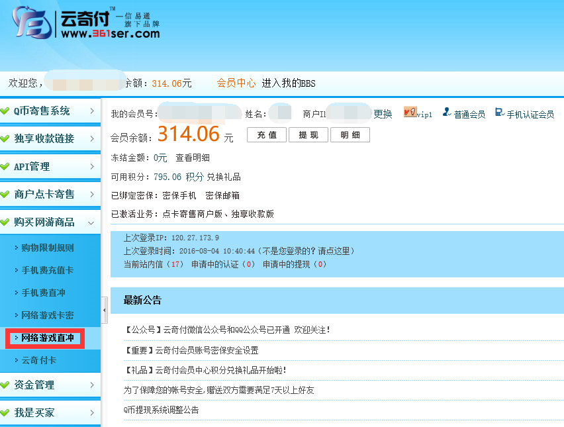Click the 密保邮箱 link
Screen dimensions: 564x427
[222, 196]
